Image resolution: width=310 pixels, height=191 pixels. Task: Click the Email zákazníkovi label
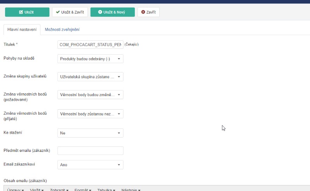coord(19,164)
